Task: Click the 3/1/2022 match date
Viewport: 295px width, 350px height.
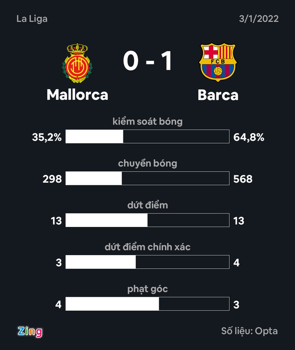Action: tap(259, 19)
